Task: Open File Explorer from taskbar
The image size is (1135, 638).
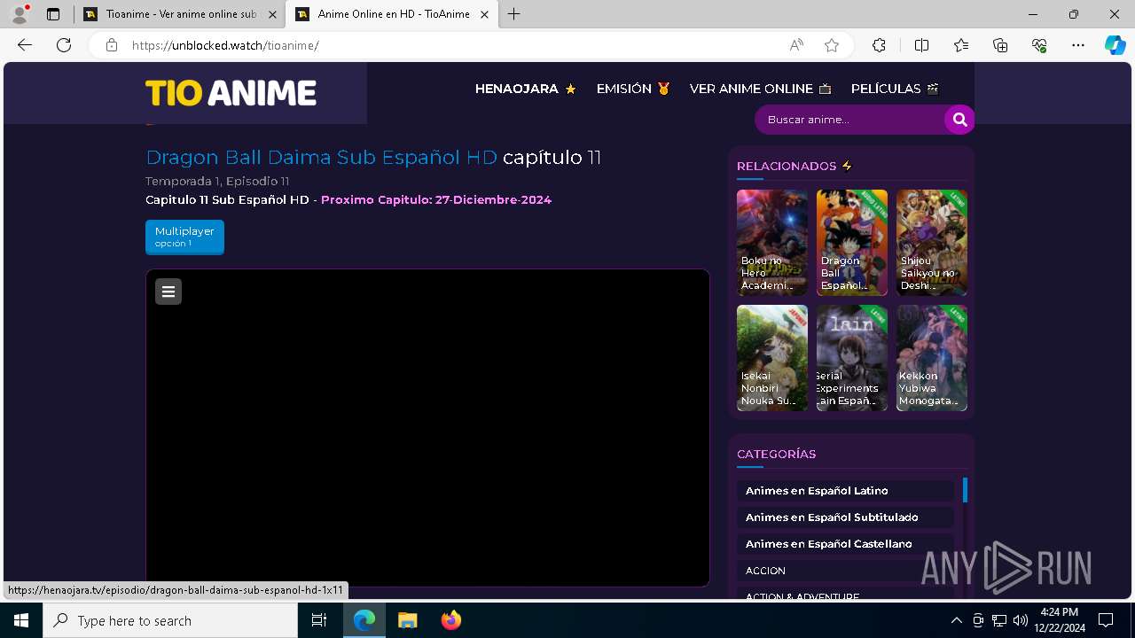Action: 407,620
